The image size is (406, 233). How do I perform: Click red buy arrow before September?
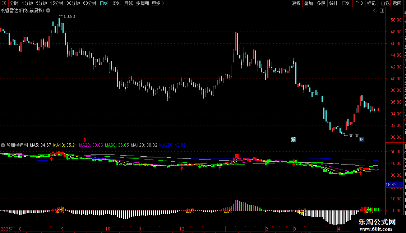click(x=51, y=159)
